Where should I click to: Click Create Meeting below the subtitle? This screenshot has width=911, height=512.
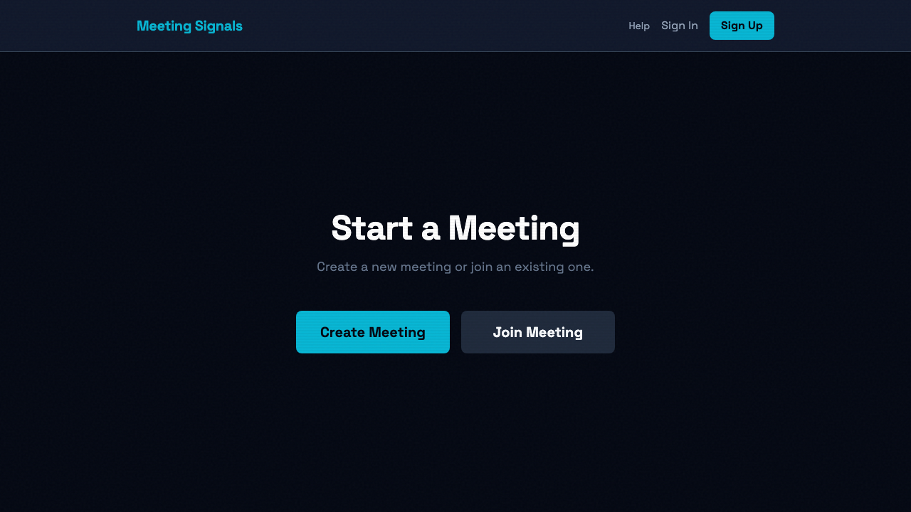click(373, 332)
